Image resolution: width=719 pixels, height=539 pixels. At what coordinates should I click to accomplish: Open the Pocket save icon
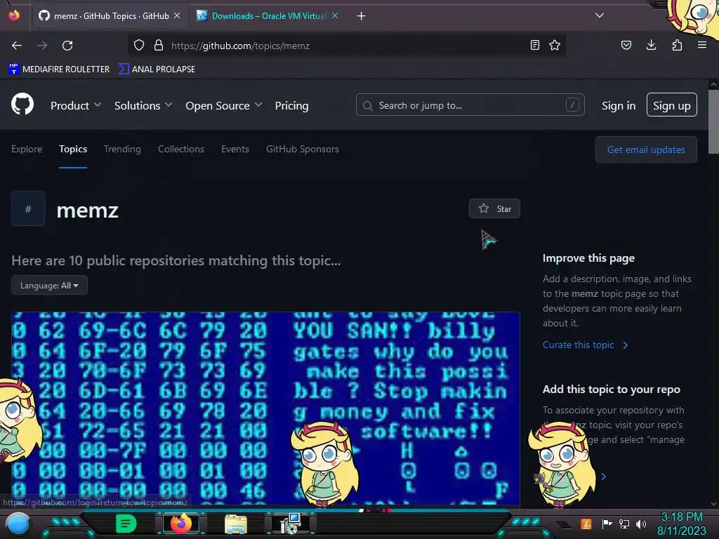[x=626, y=45]
